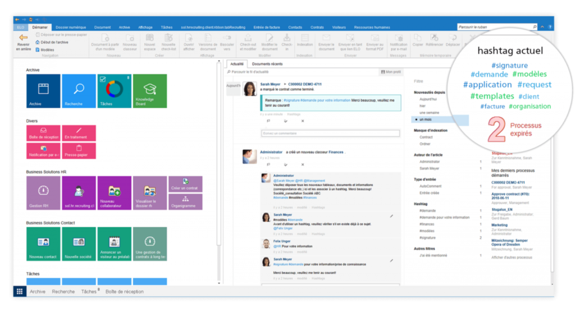
Task: Click the Revenir en arrière arrow
Action: click(23, 43)
